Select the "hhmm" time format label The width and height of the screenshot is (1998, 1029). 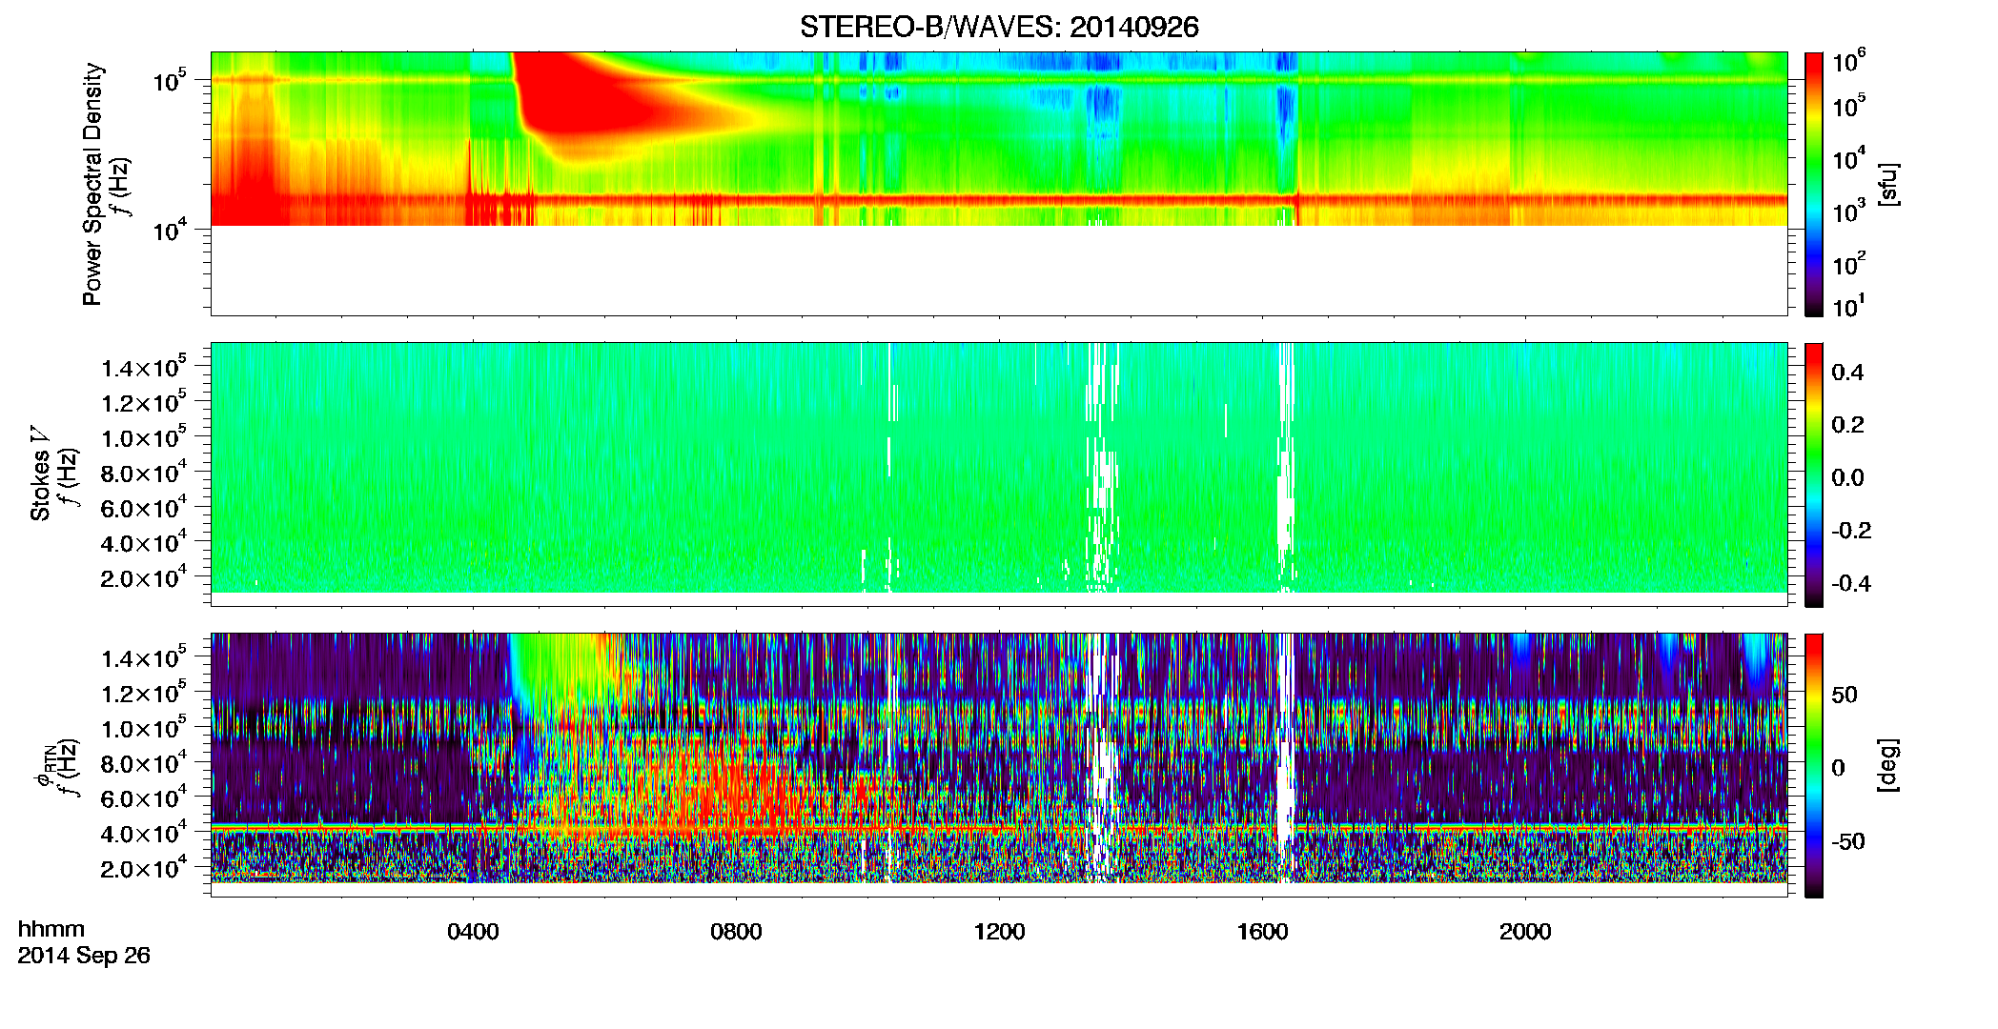pos(51,929)
